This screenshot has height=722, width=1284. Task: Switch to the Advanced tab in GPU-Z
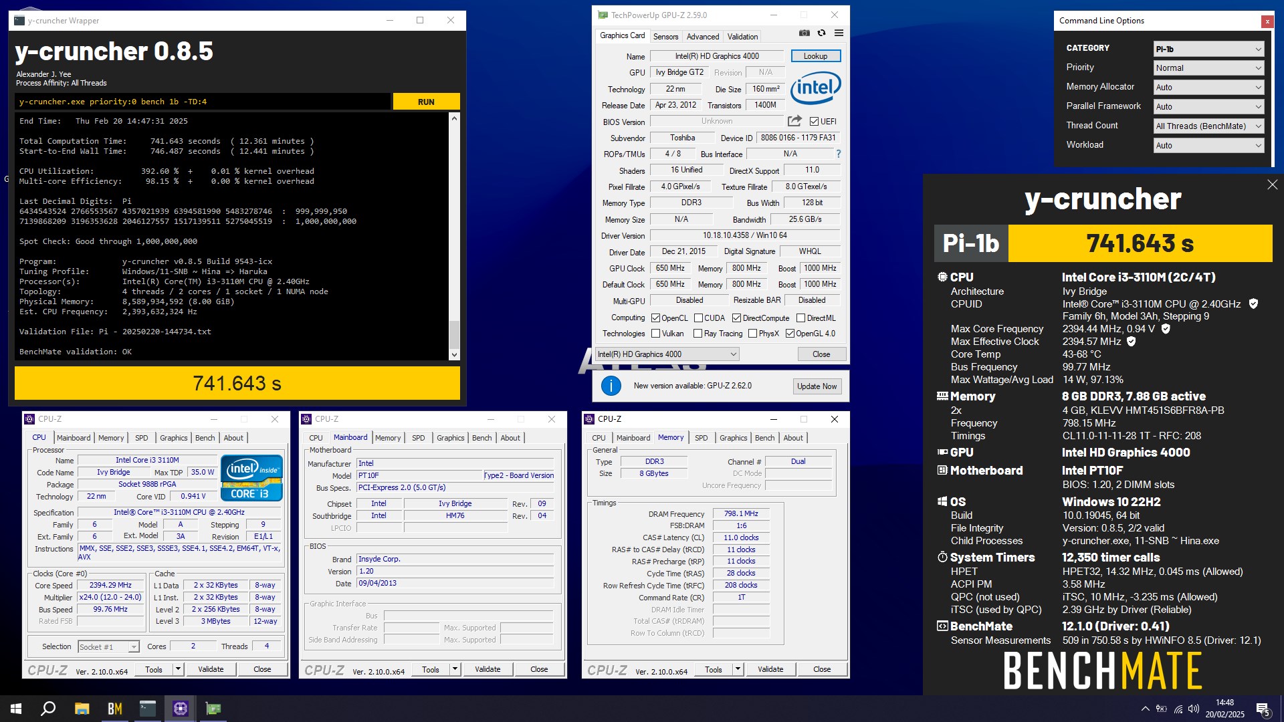pos(703,37)
